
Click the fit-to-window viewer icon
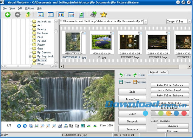tap(36, 126)
